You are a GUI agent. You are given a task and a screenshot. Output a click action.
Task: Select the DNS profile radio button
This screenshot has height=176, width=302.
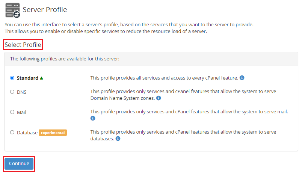point(12,92)
